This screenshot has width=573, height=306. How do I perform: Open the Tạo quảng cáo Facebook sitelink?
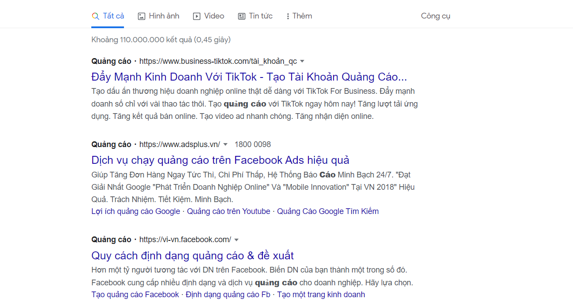135,294
